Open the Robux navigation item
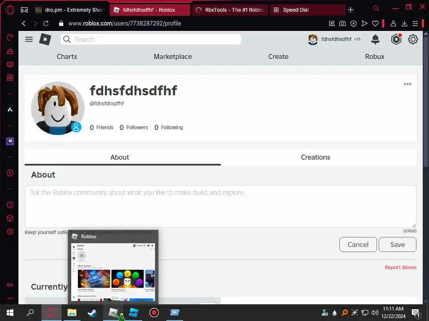Viewport: 429px width, 321px height. point(375,56)
